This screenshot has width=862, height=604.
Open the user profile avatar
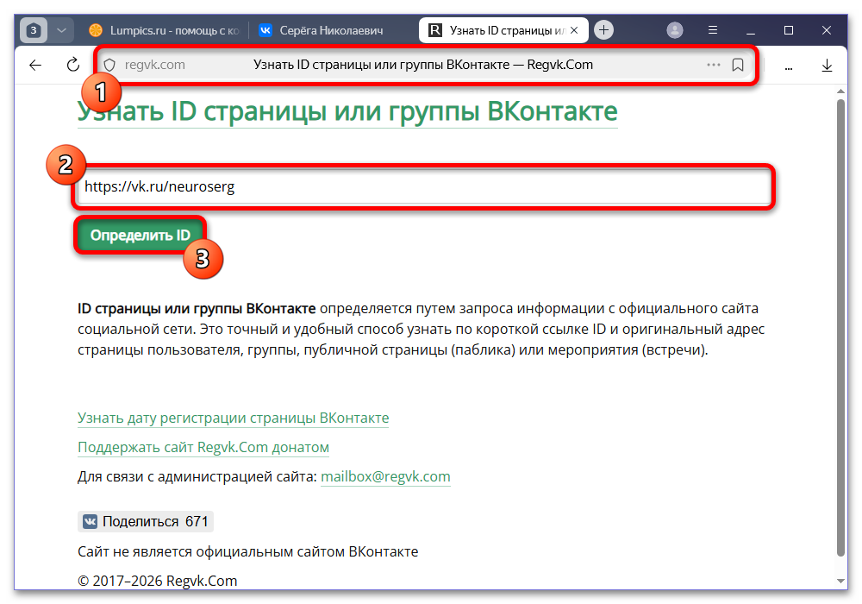click(675, 30)
